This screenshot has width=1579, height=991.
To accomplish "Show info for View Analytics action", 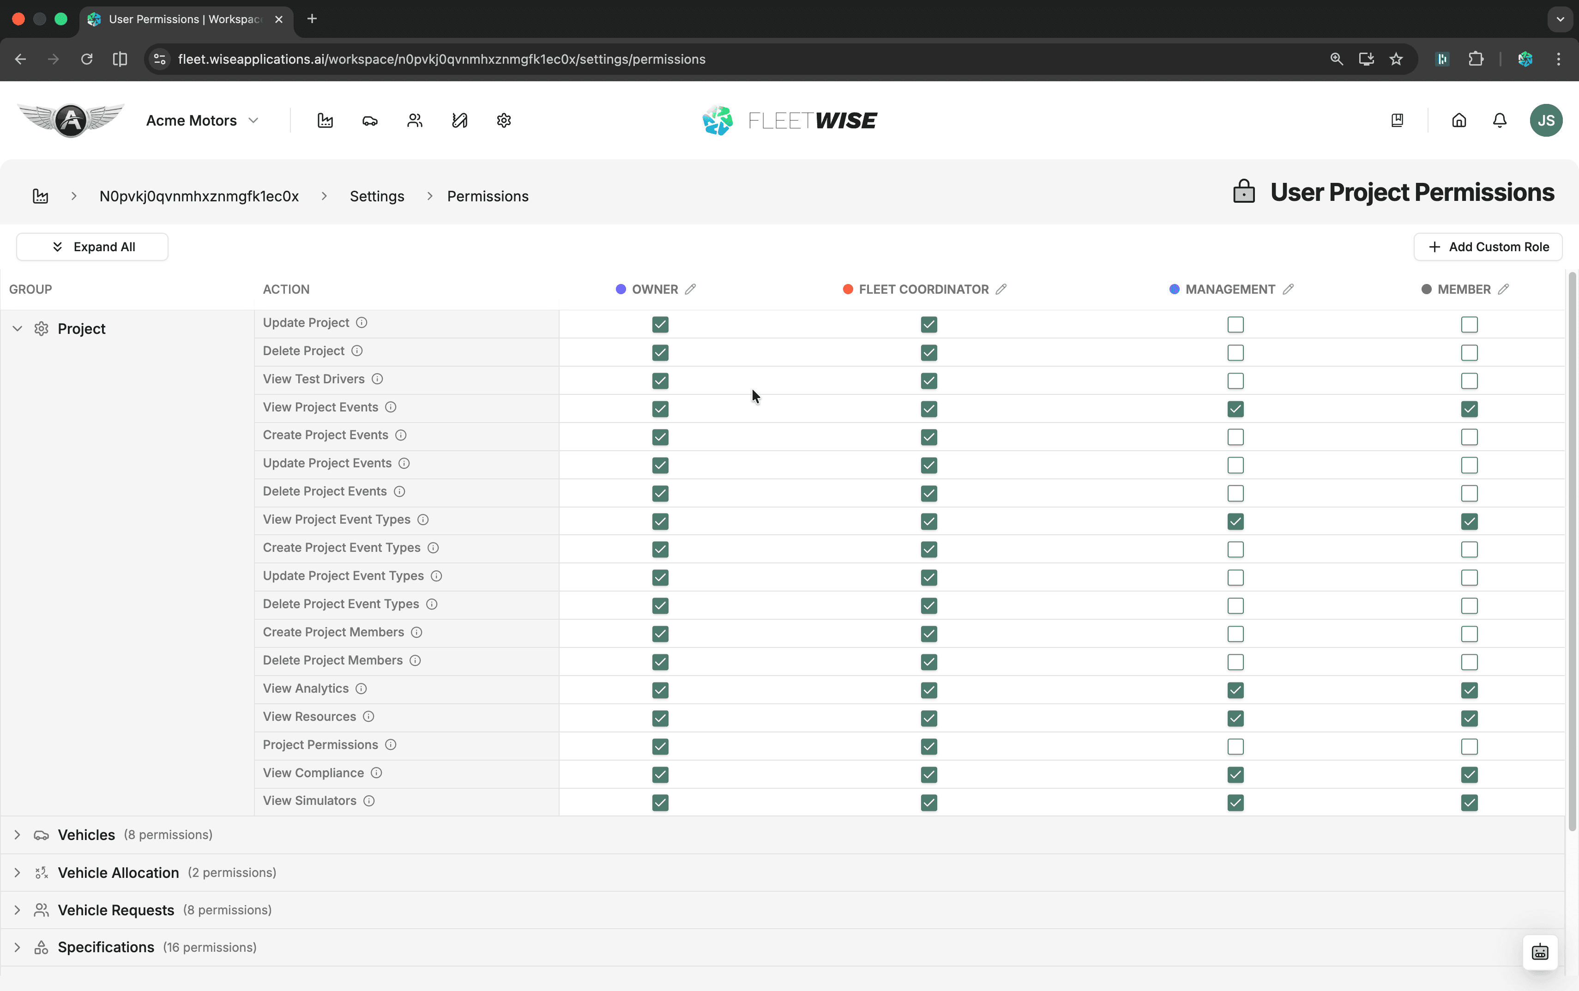I will pos(361,688).
